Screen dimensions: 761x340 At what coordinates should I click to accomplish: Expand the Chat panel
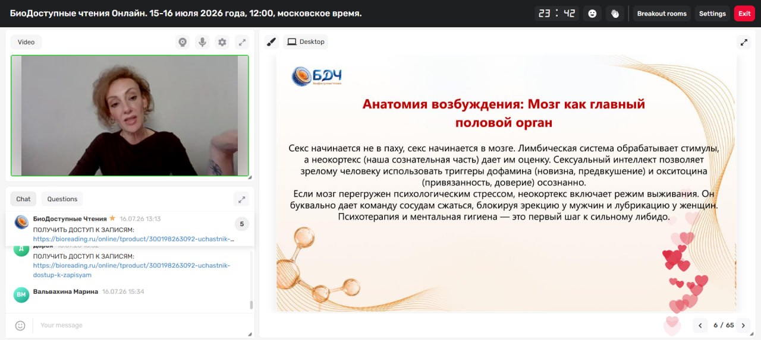tap(241, 199)
